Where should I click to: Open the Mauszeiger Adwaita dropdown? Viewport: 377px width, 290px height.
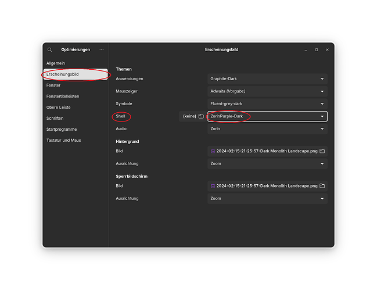267,91
